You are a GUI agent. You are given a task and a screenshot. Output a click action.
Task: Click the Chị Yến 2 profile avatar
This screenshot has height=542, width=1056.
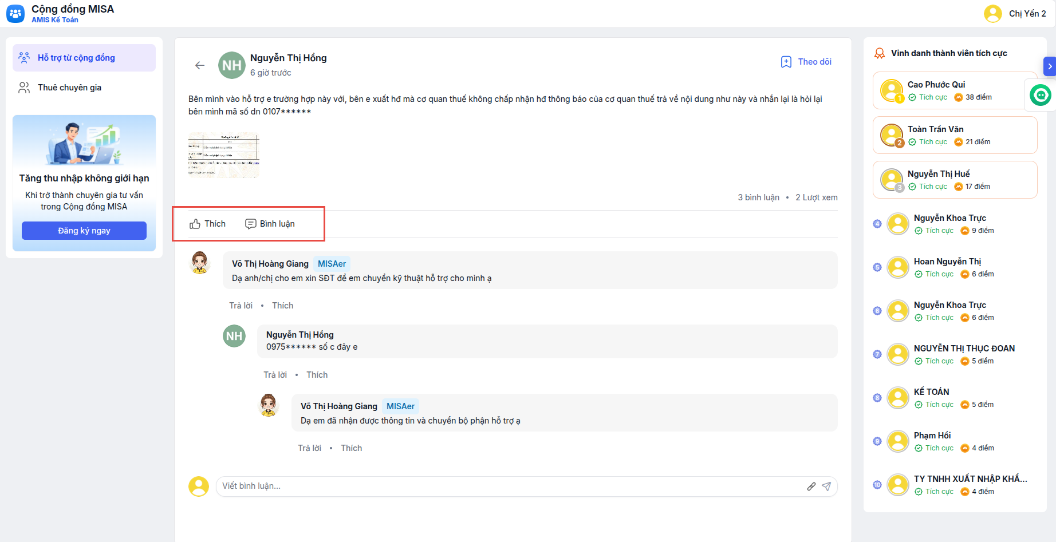[992, 14]
